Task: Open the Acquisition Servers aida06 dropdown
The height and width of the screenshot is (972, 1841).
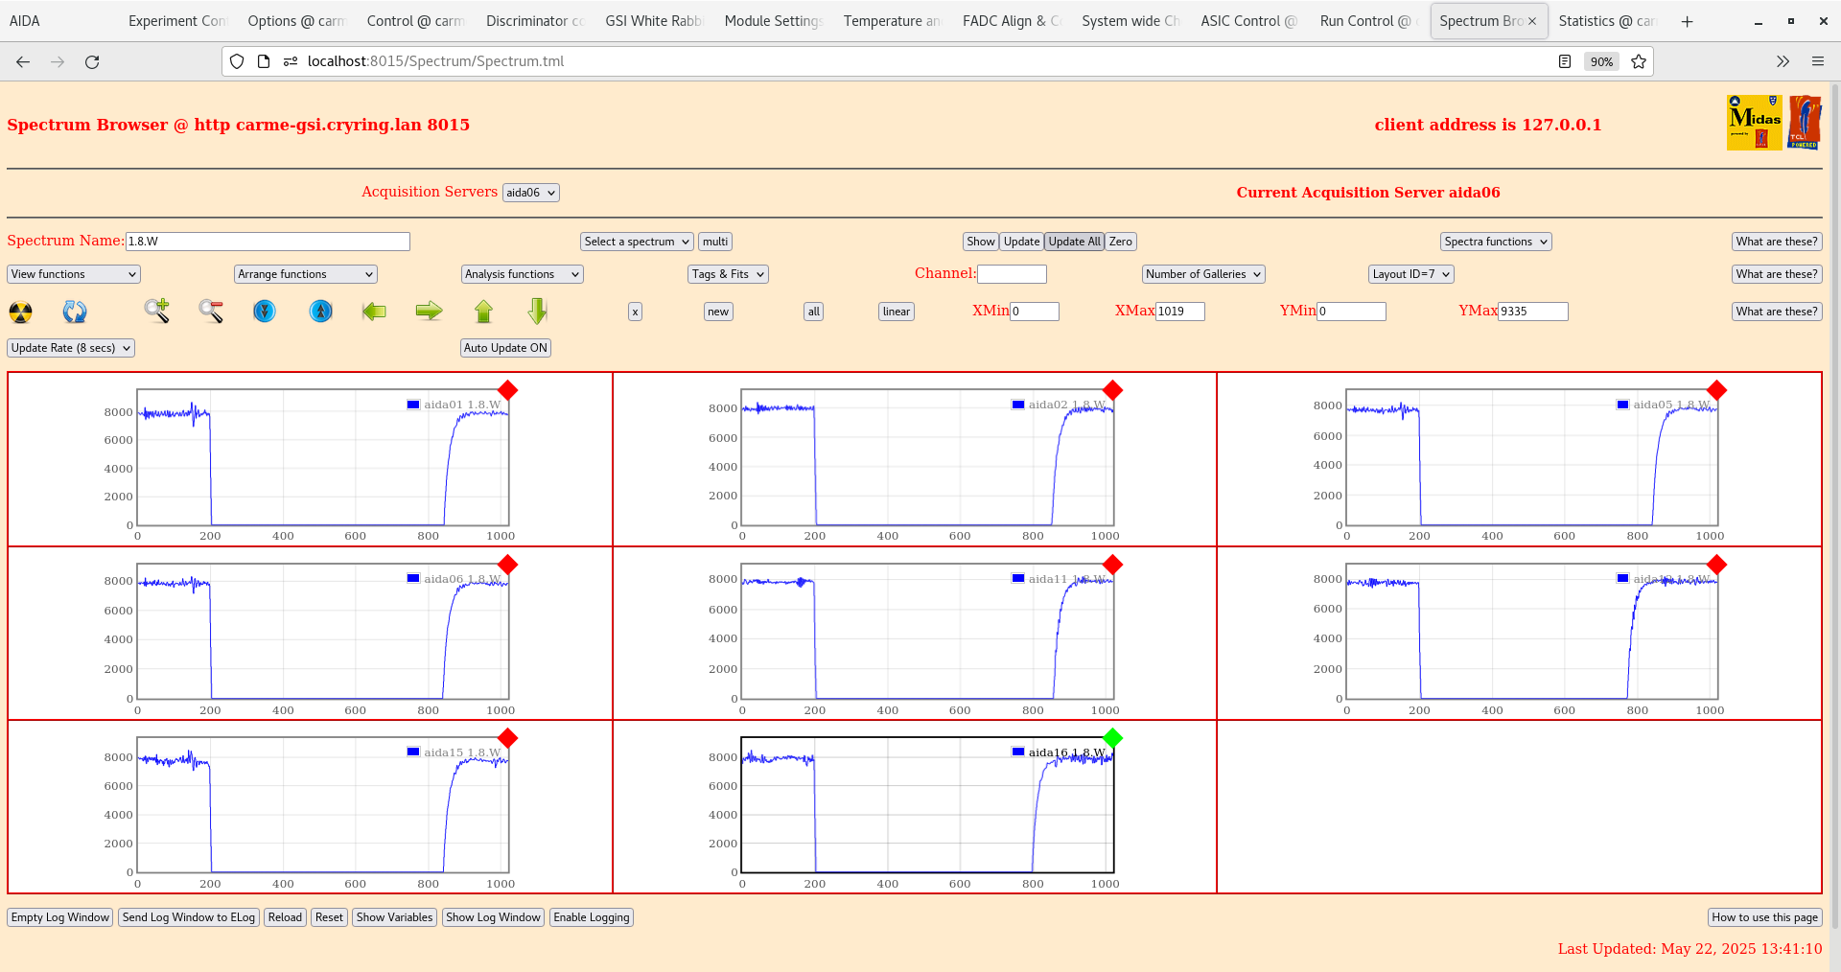Action: pos(530,192)
